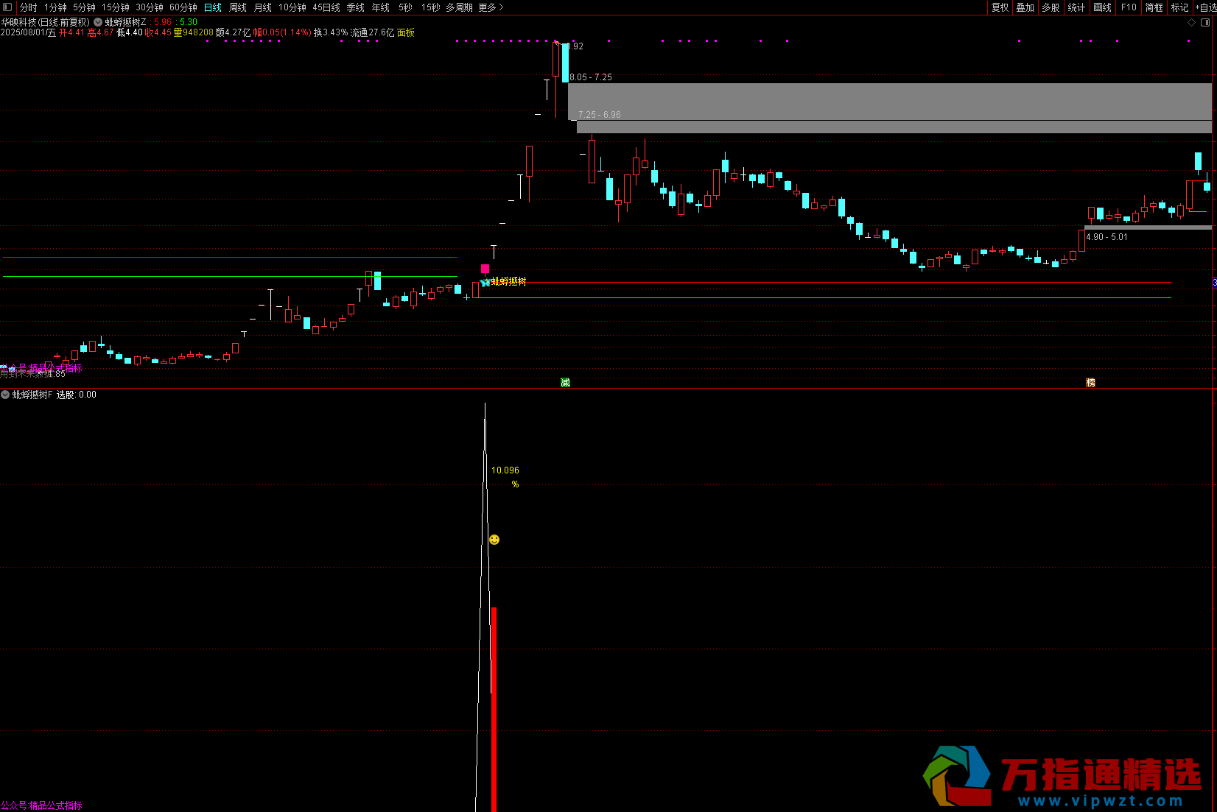Click the diamond icon at chart top-right
1217x812 pixels.
1192,23
